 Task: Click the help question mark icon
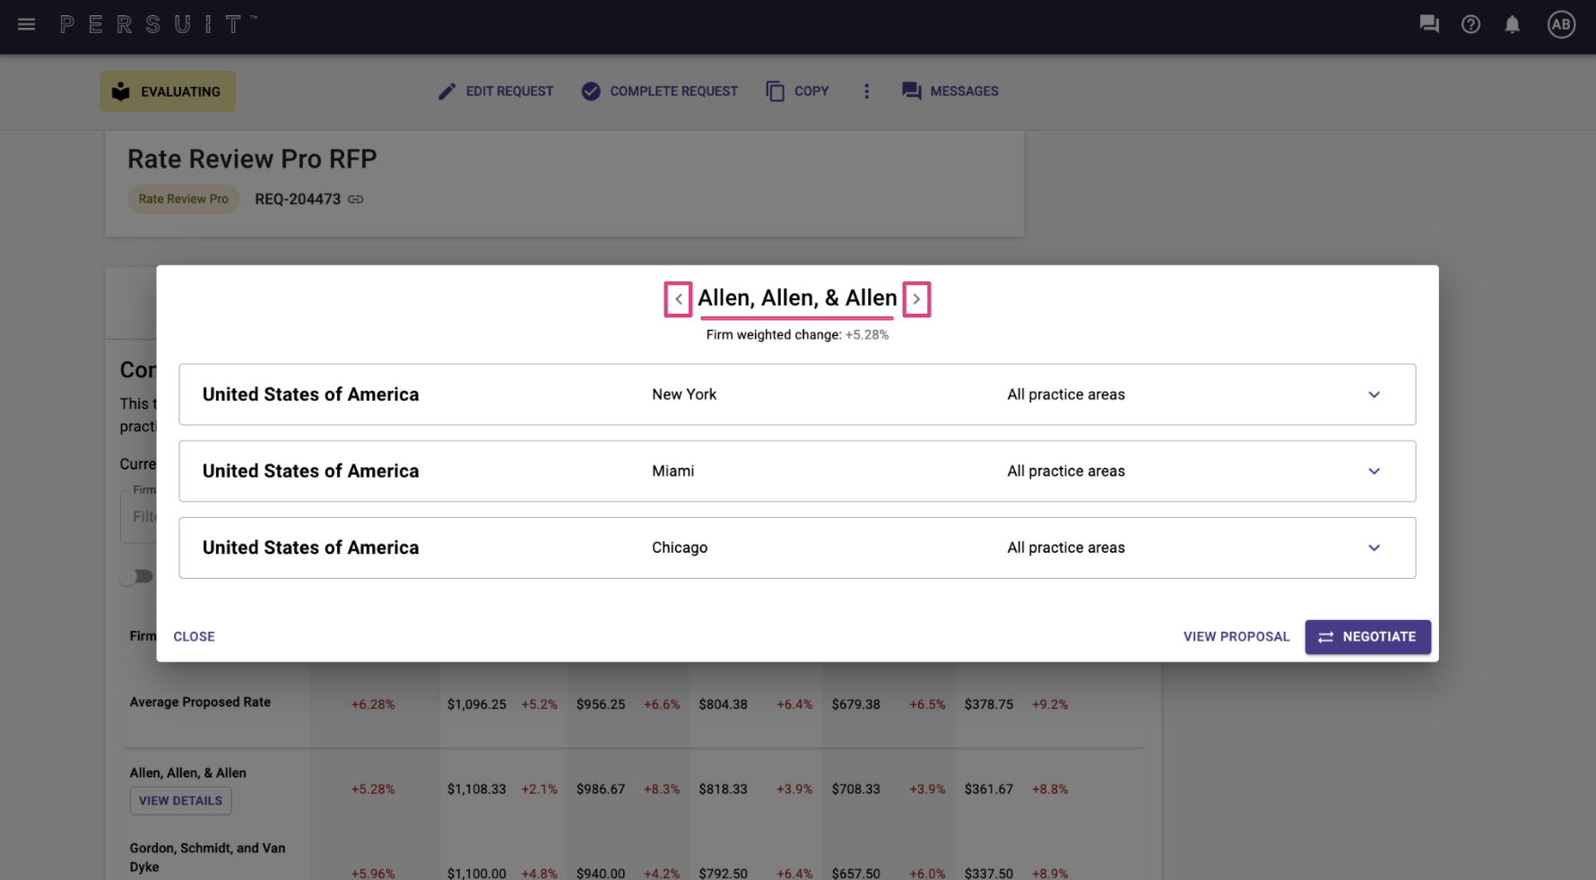[x=1470, y=24]
